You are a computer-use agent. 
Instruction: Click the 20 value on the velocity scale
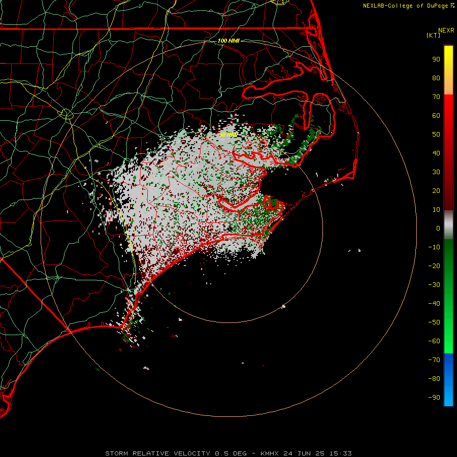[x=436, y=190]
